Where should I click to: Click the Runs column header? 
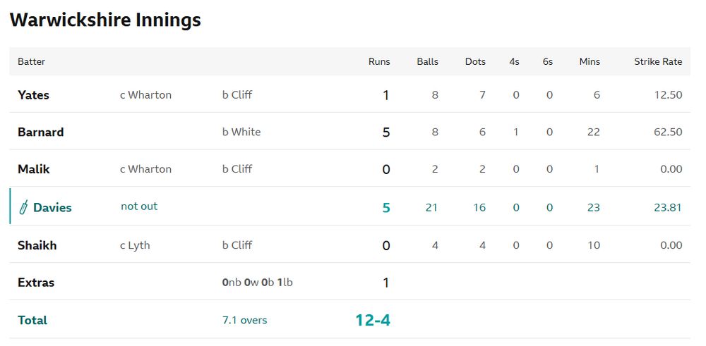379,61
